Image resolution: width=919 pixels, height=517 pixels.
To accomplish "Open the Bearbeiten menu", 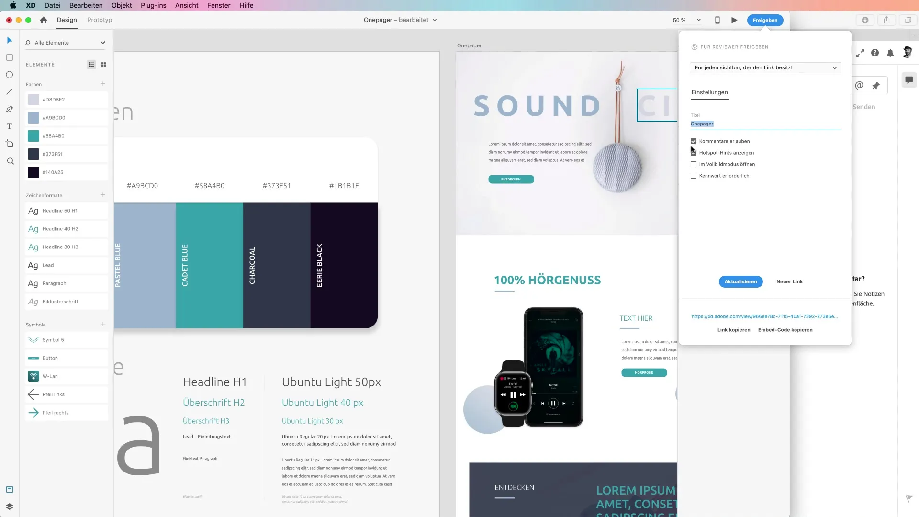I will 86,5.
